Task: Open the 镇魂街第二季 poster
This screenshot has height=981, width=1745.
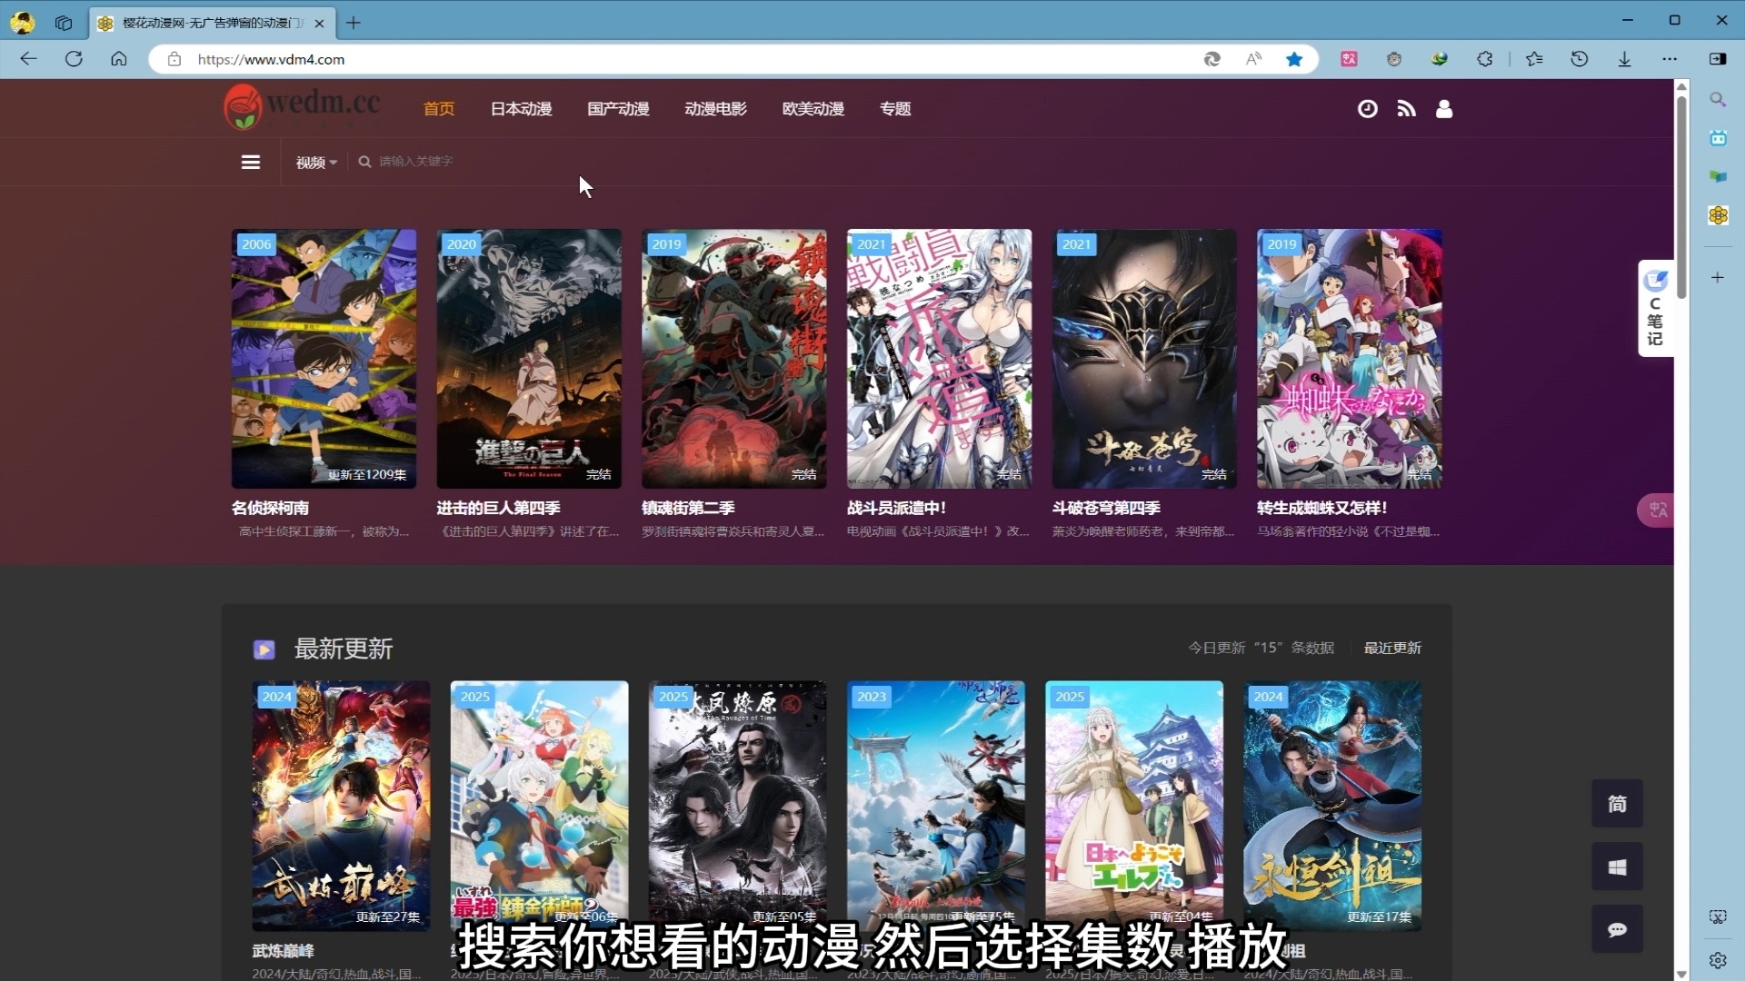Action: (x=734, y=359)
